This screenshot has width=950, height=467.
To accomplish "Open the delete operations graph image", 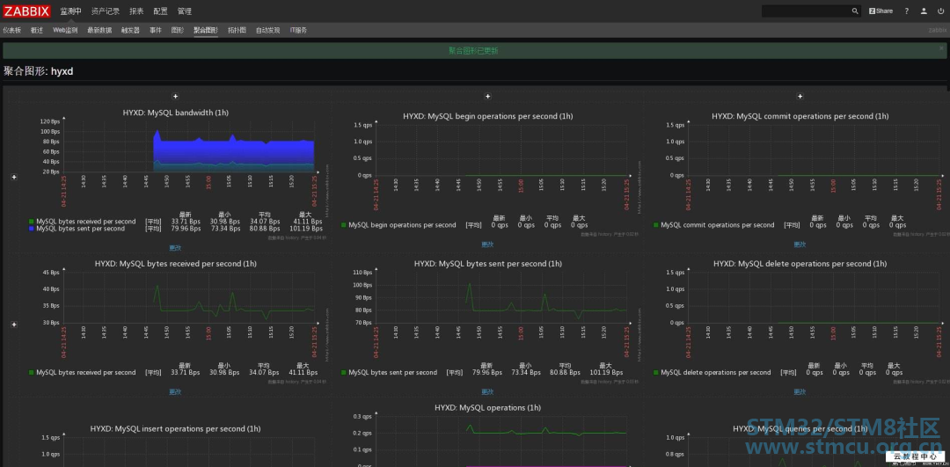I will (800, 322).
